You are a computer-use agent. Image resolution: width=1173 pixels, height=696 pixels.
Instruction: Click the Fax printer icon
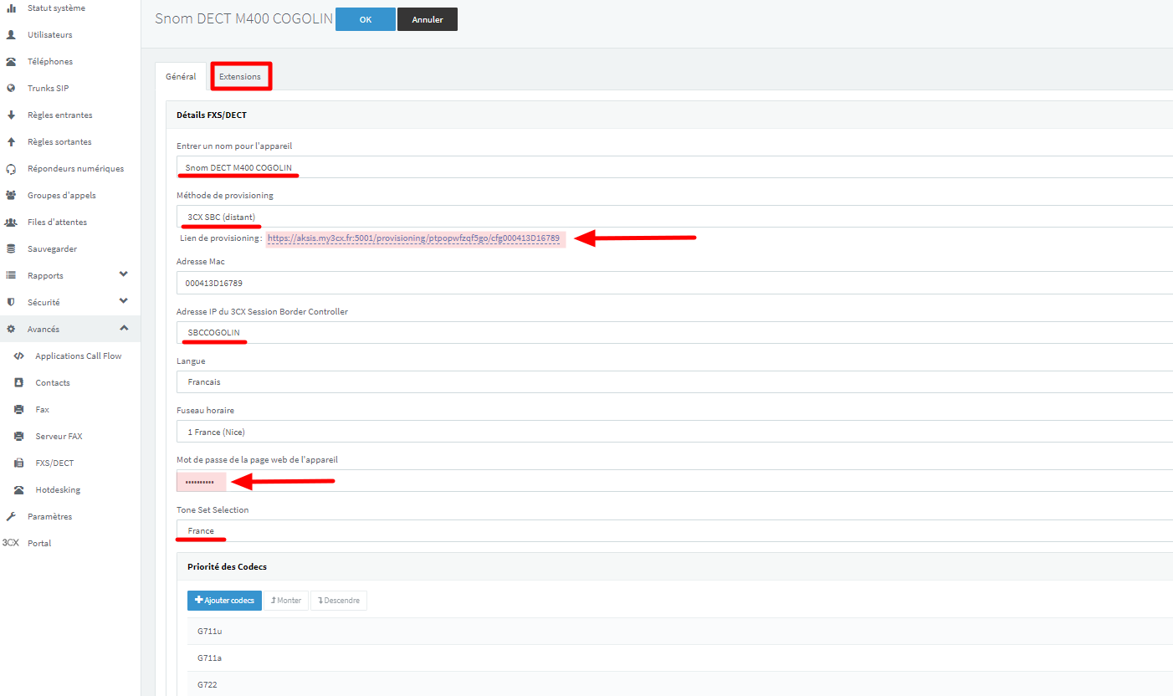point(19,410)
